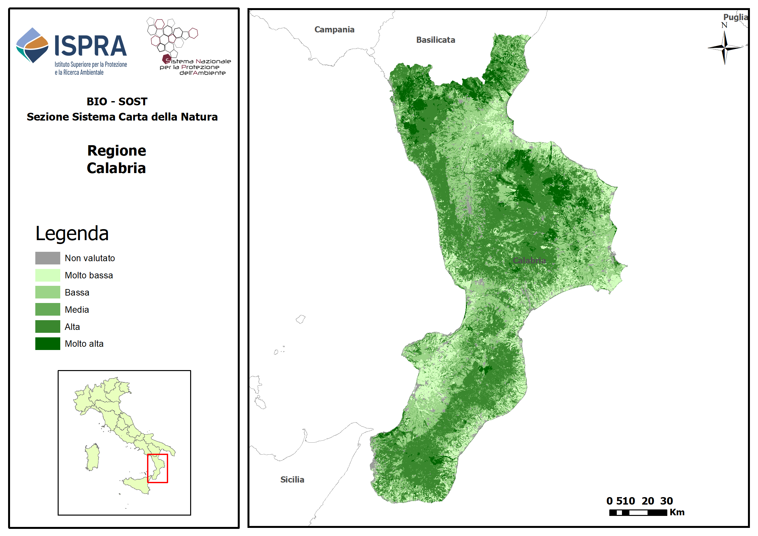Click the Campania region label

coord(334,30)
